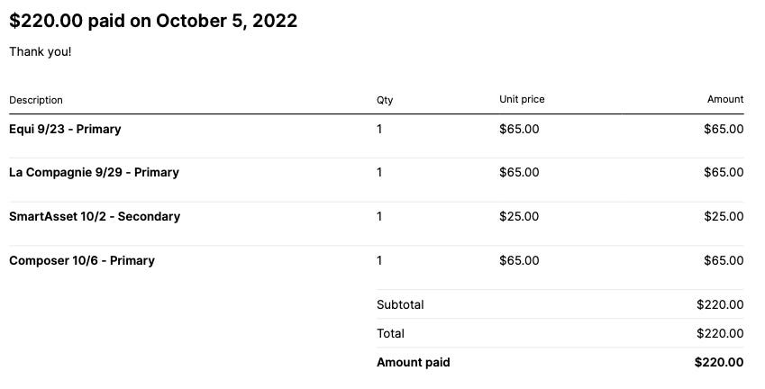Click the Subtotal $220.00 value
Screen dimensions: 765x389
coord(720,304)
